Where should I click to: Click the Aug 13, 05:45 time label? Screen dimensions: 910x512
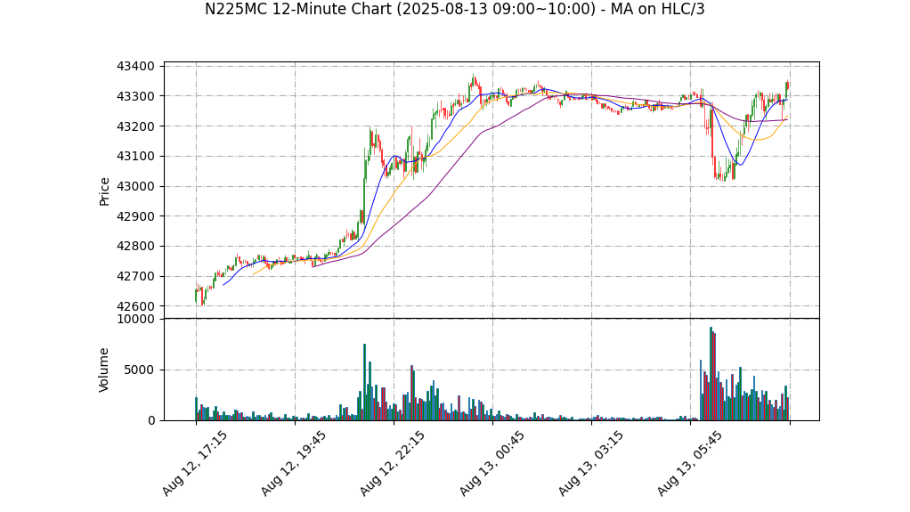point(689,463)
